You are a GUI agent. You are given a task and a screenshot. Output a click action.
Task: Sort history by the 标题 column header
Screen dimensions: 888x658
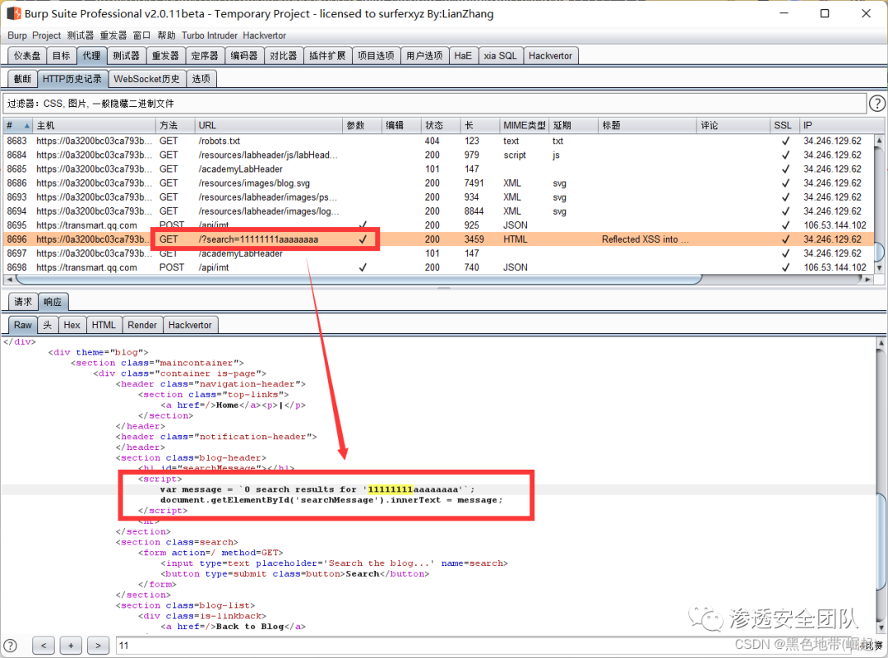pyautogui.click(x=647, y=125)
